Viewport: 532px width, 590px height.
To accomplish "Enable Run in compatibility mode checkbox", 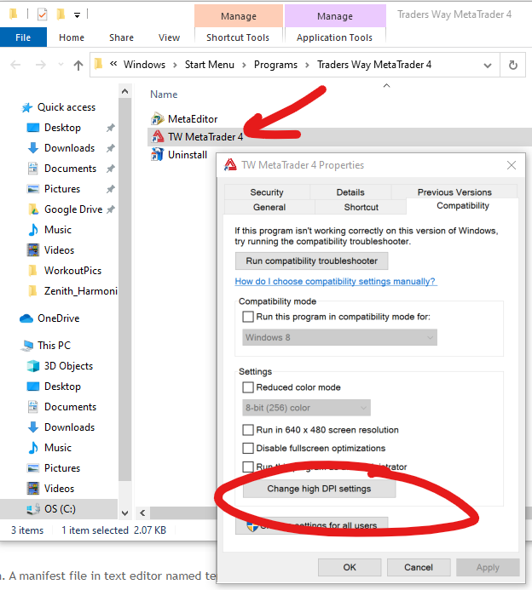I will [248, 317].
